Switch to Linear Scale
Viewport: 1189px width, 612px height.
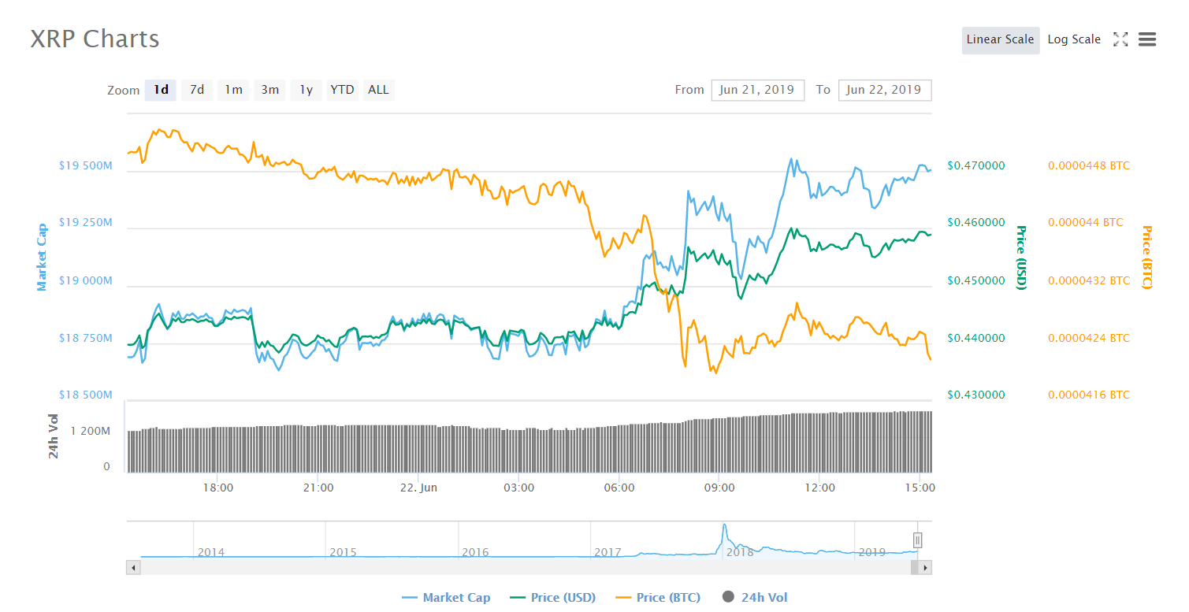[1000, 39]
